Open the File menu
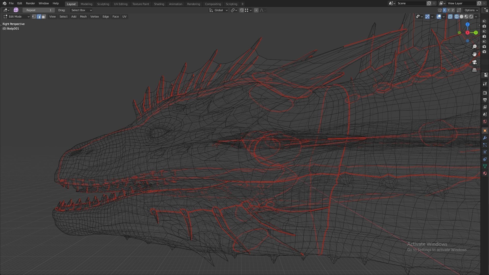This screenshot has width=489, height=275. 11,3
